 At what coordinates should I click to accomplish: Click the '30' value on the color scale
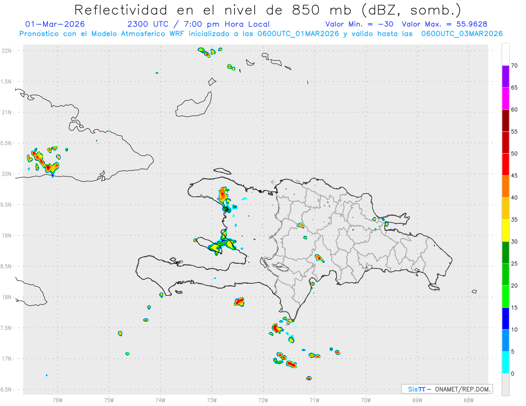coord(515,242)
